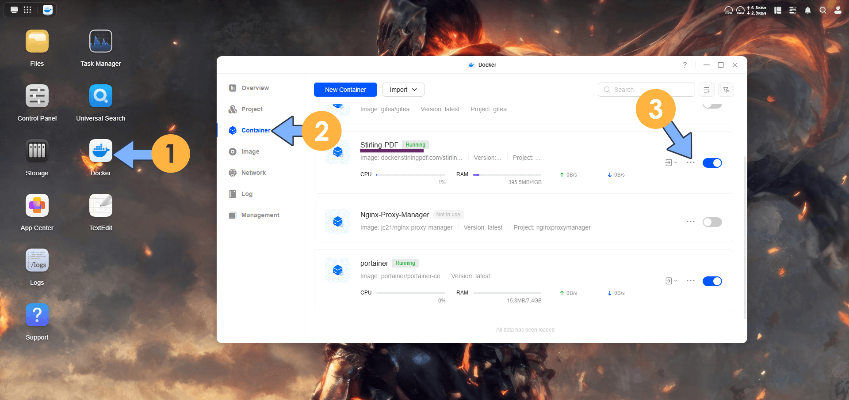849x400 pixels.
Task: Open App Center from the desktop
Action: coord(37,206)
